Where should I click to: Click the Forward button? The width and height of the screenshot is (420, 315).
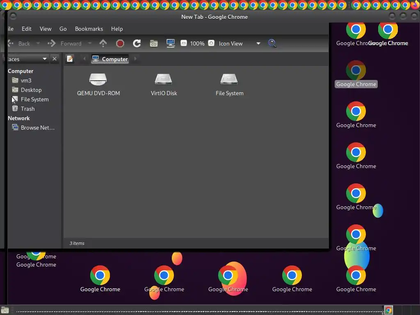[64, 43]
